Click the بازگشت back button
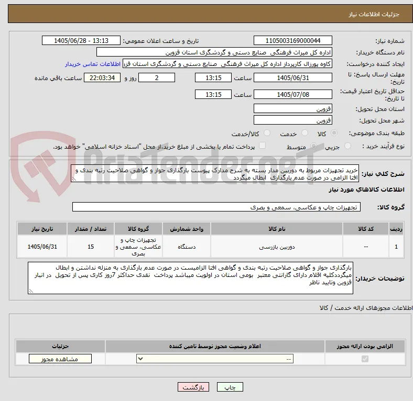The image size is (413, 401). tap(193, 387)
